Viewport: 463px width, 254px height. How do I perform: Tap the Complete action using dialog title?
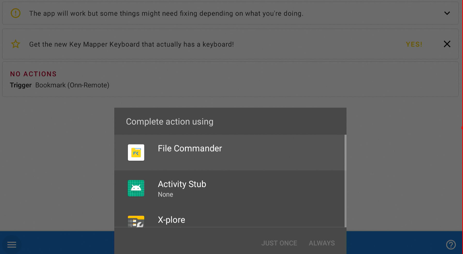coord(170,121)
